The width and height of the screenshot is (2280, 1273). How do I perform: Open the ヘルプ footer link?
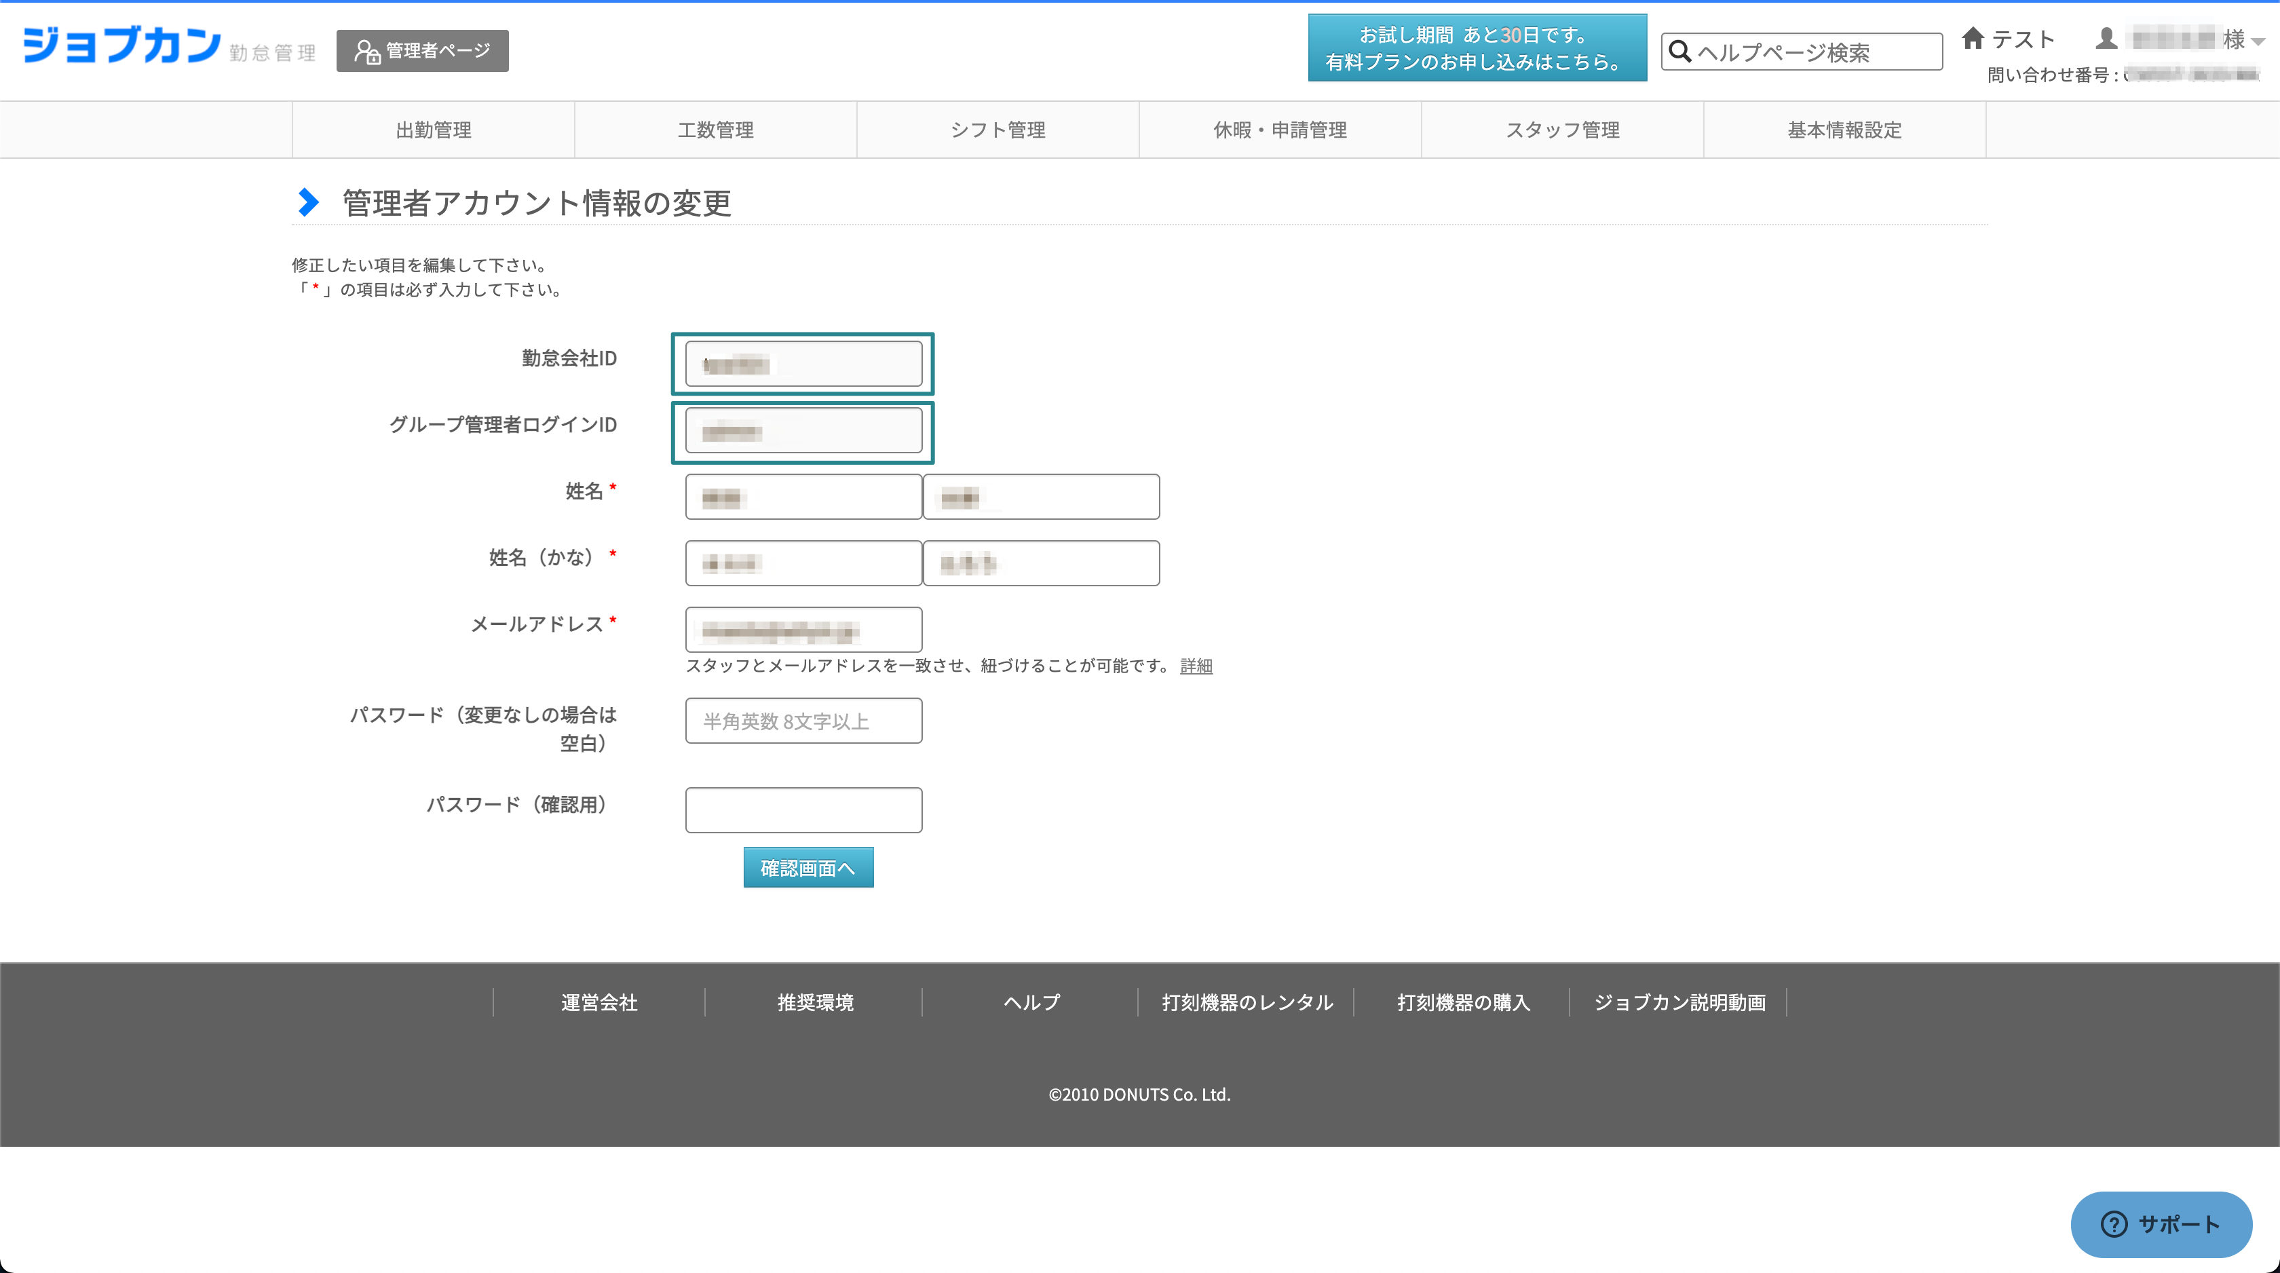[x=1031, y=1003]
